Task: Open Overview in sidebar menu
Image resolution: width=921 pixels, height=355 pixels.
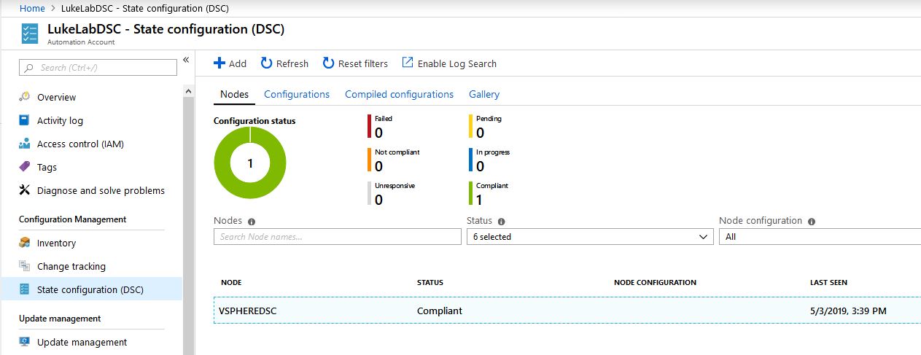Action: [56, 97]
